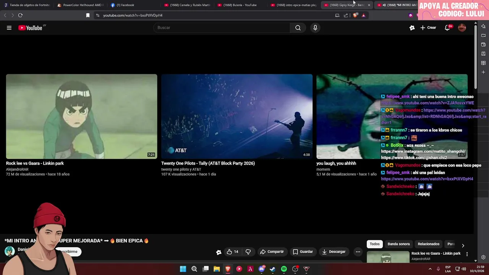Switch to the Bulería YouTube tab
Screen dimensions: 489x275
click(240, 5)
